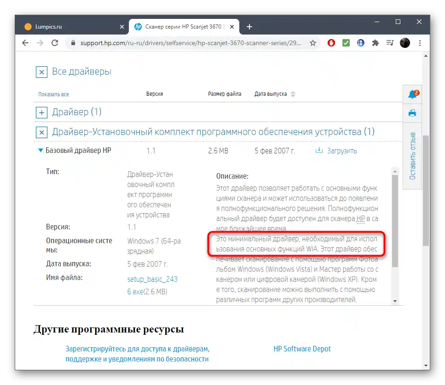
Task: Open the HP Software Depot link
Action: [x=302, y=349]
